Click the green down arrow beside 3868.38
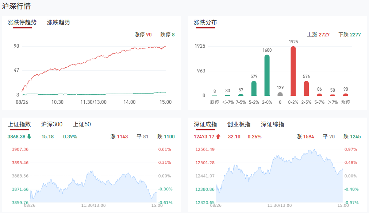This screenshot has height=213, width=369. (29, 137)
